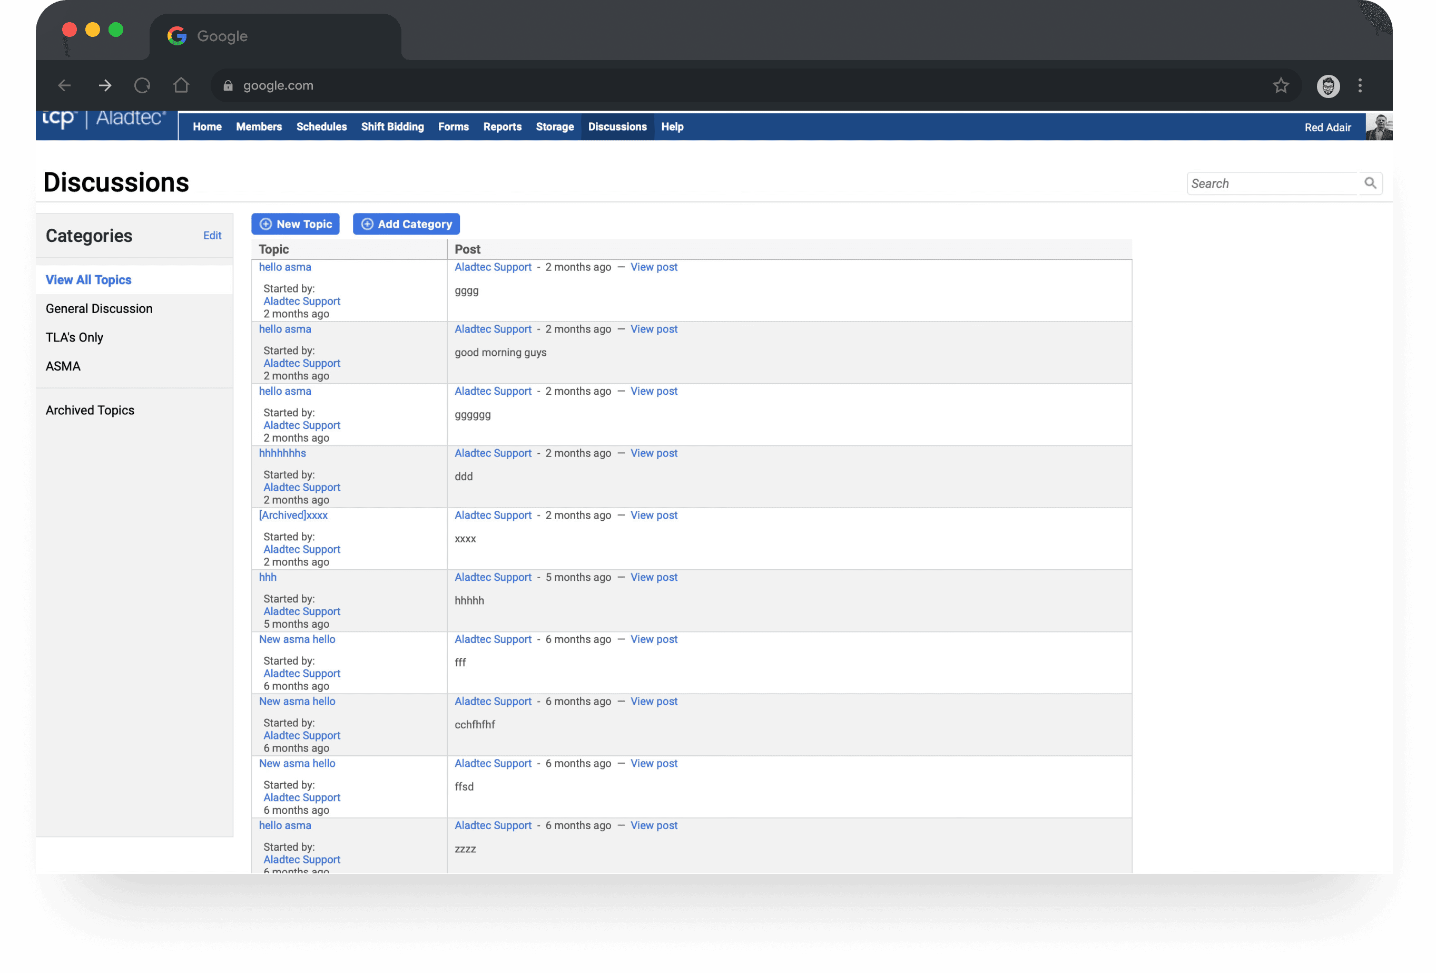Open browser profile avatar

(x=1328, y=86)
